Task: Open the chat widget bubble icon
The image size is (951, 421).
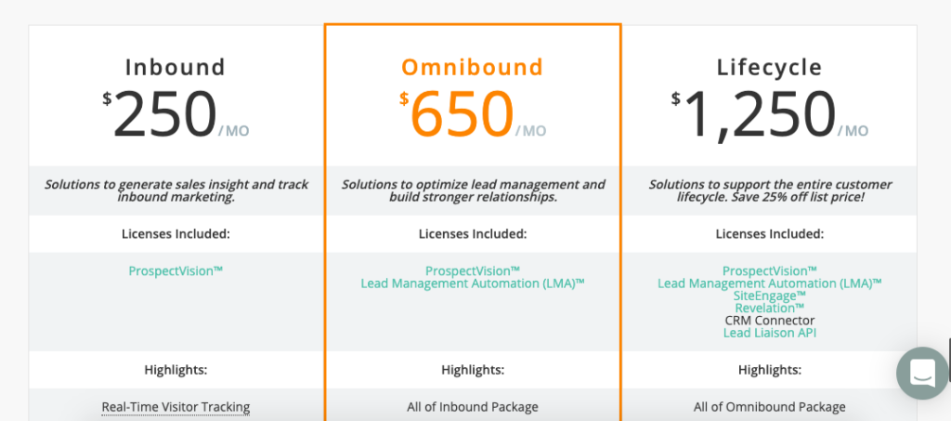Action: tap(922, 373)
